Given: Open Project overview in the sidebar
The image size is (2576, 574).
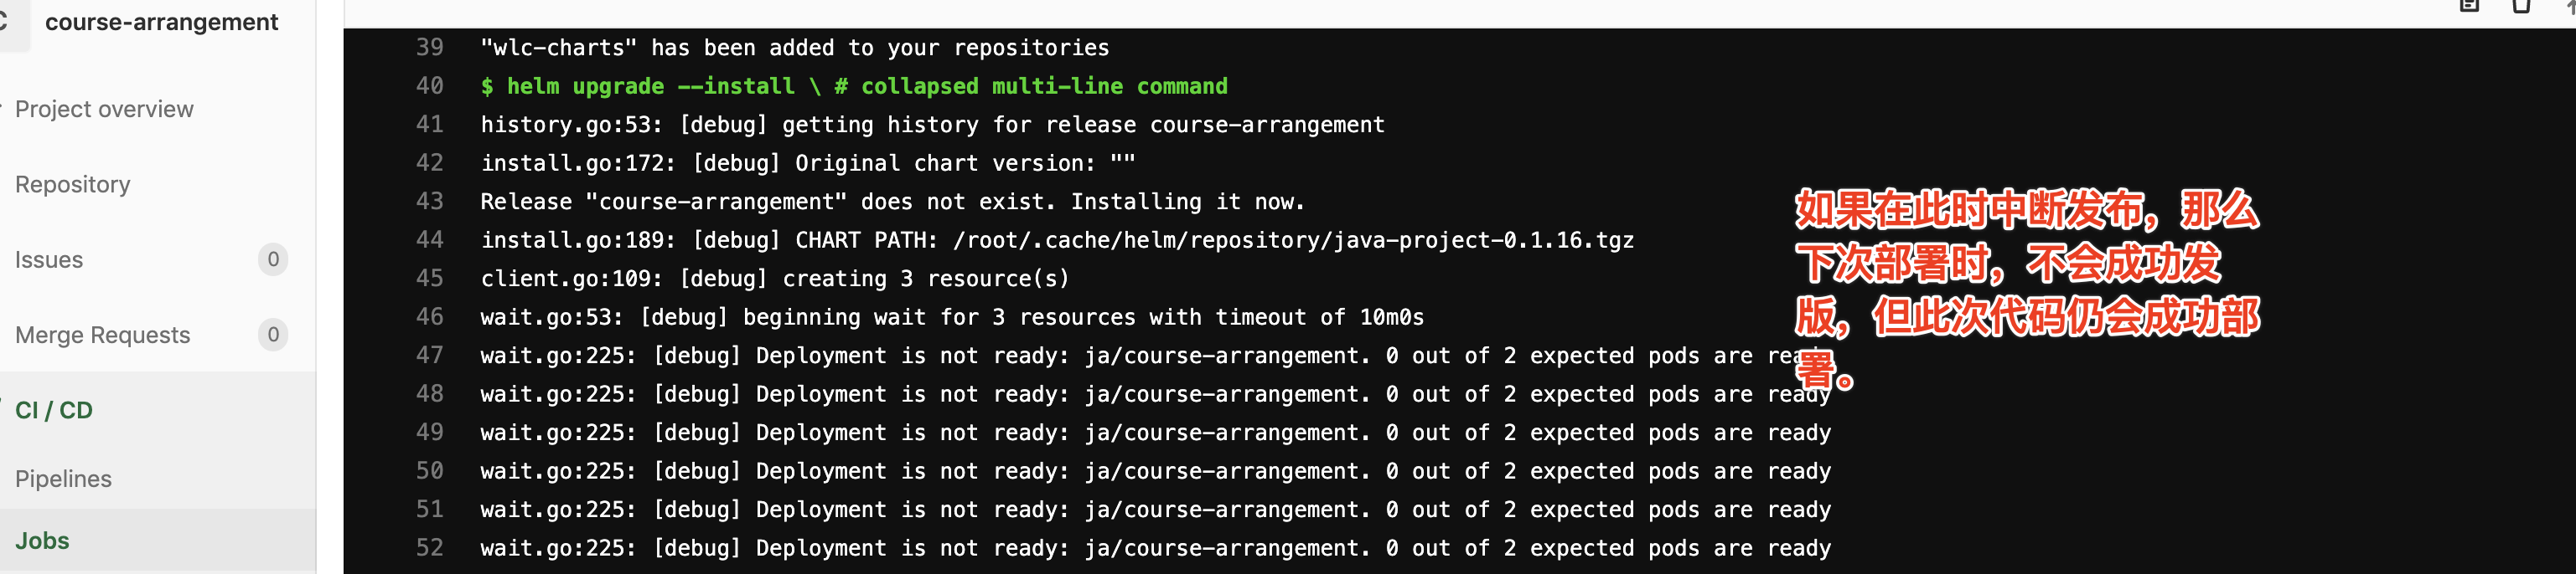Looking at the screenshot, I should point(104,109).
